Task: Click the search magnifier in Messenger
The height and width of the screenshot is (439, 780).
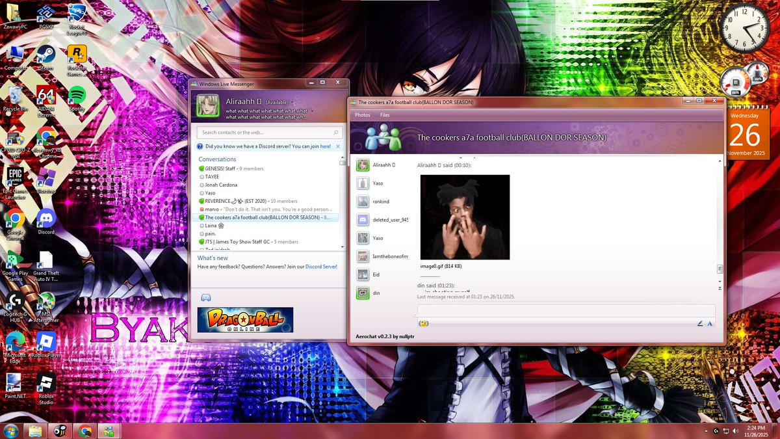Action: (337, 132)
